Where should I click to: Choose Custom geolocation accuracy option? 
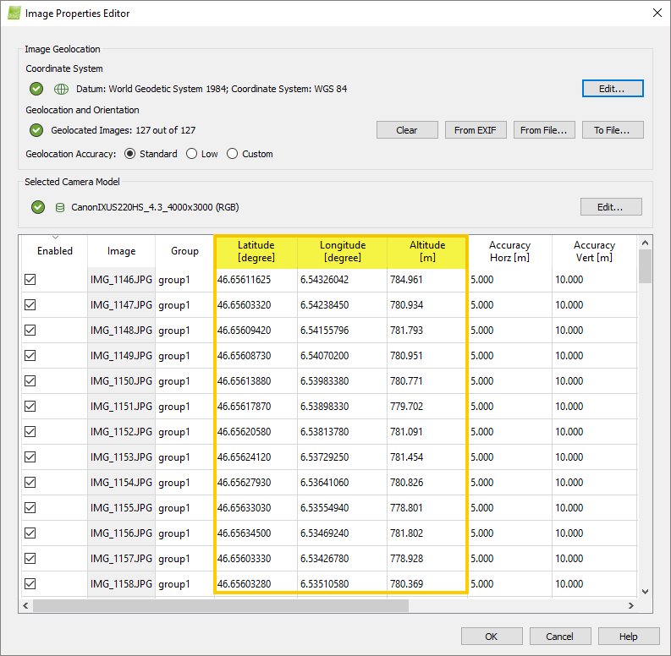232,154
